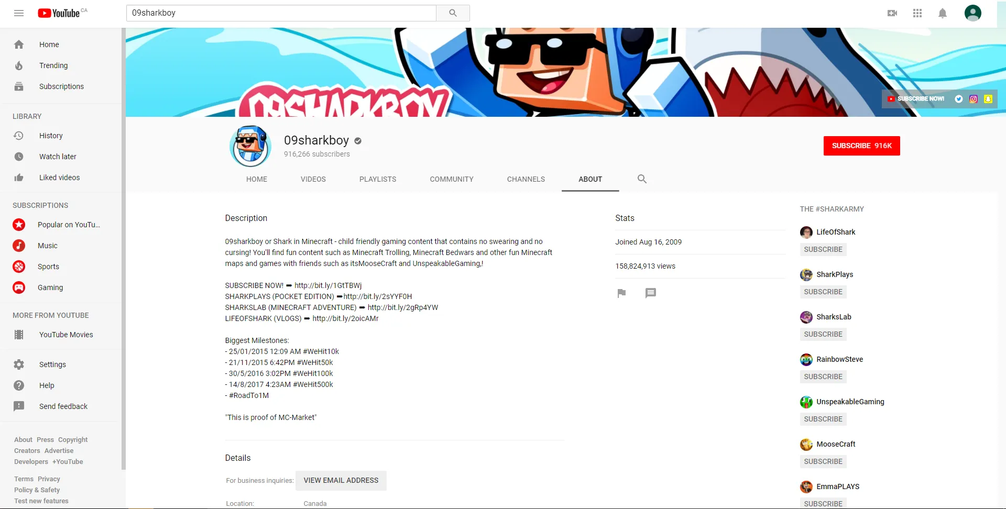Open Instagram icon on channel banner
Viewport: 1006px width, 509px height.
[974, 99]
